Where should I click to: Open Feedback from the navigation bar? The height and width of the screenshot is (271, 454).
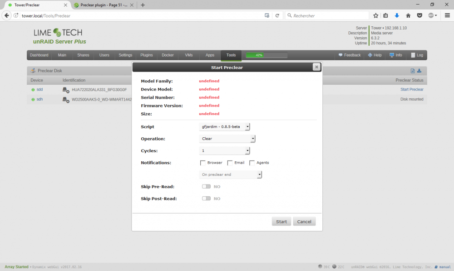(350, 55)
